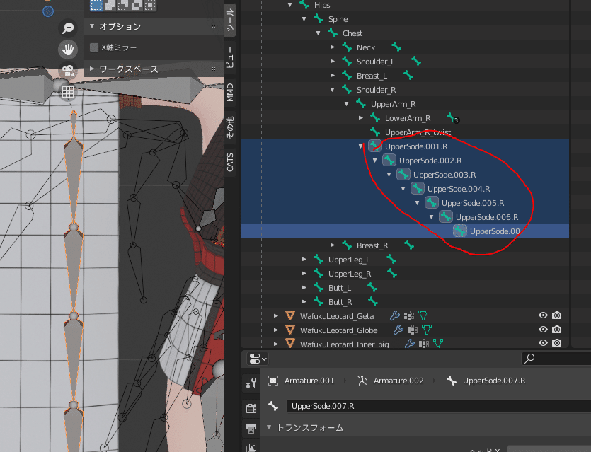Select Butt_L bone in outliner

340,288
